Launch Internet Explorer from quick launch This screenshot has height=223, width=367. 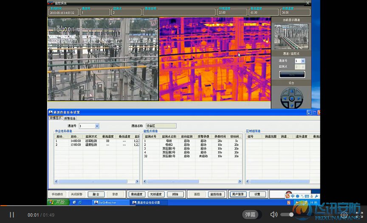click(80, 203)
